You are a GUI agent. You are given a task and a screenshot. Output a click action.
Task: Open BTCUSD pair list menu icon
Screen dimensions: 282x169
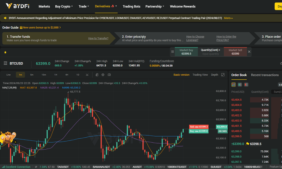[x=5, y=63]
